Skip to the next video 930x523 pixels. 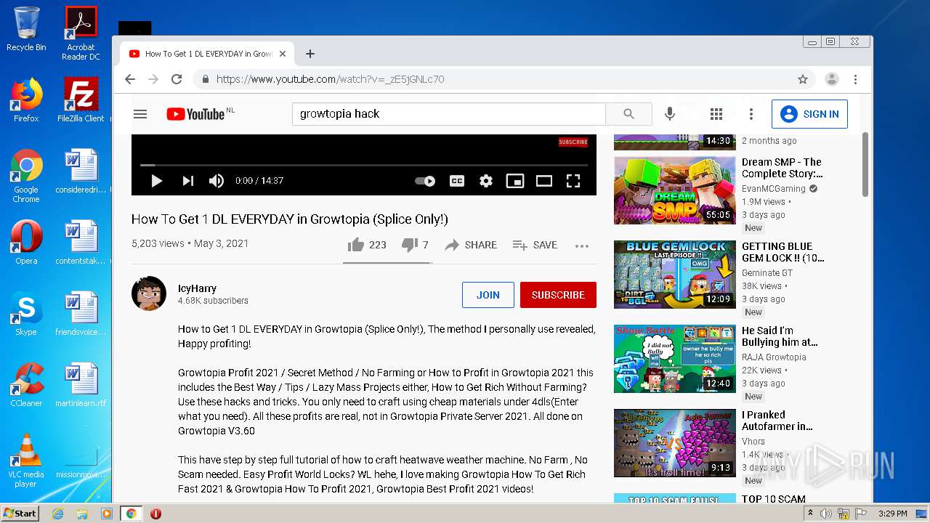pyautogui.click(x=188, y=181)
